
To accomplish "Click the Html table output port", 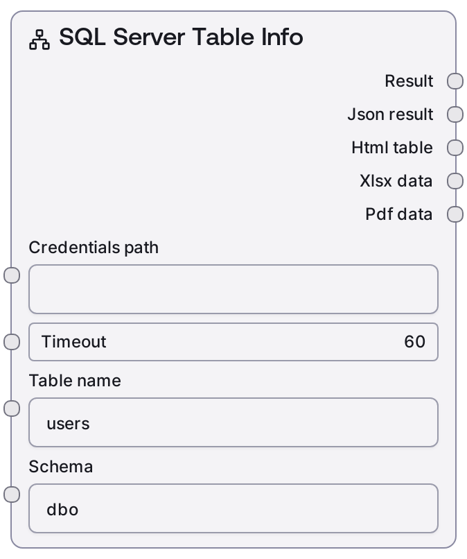I will [x=455, y=148].
